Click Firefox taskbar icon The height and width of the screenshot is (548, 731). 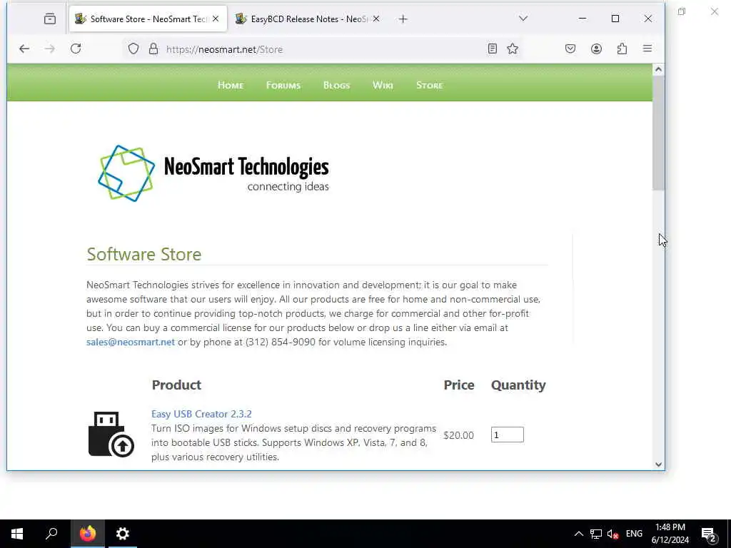[88, 534]
